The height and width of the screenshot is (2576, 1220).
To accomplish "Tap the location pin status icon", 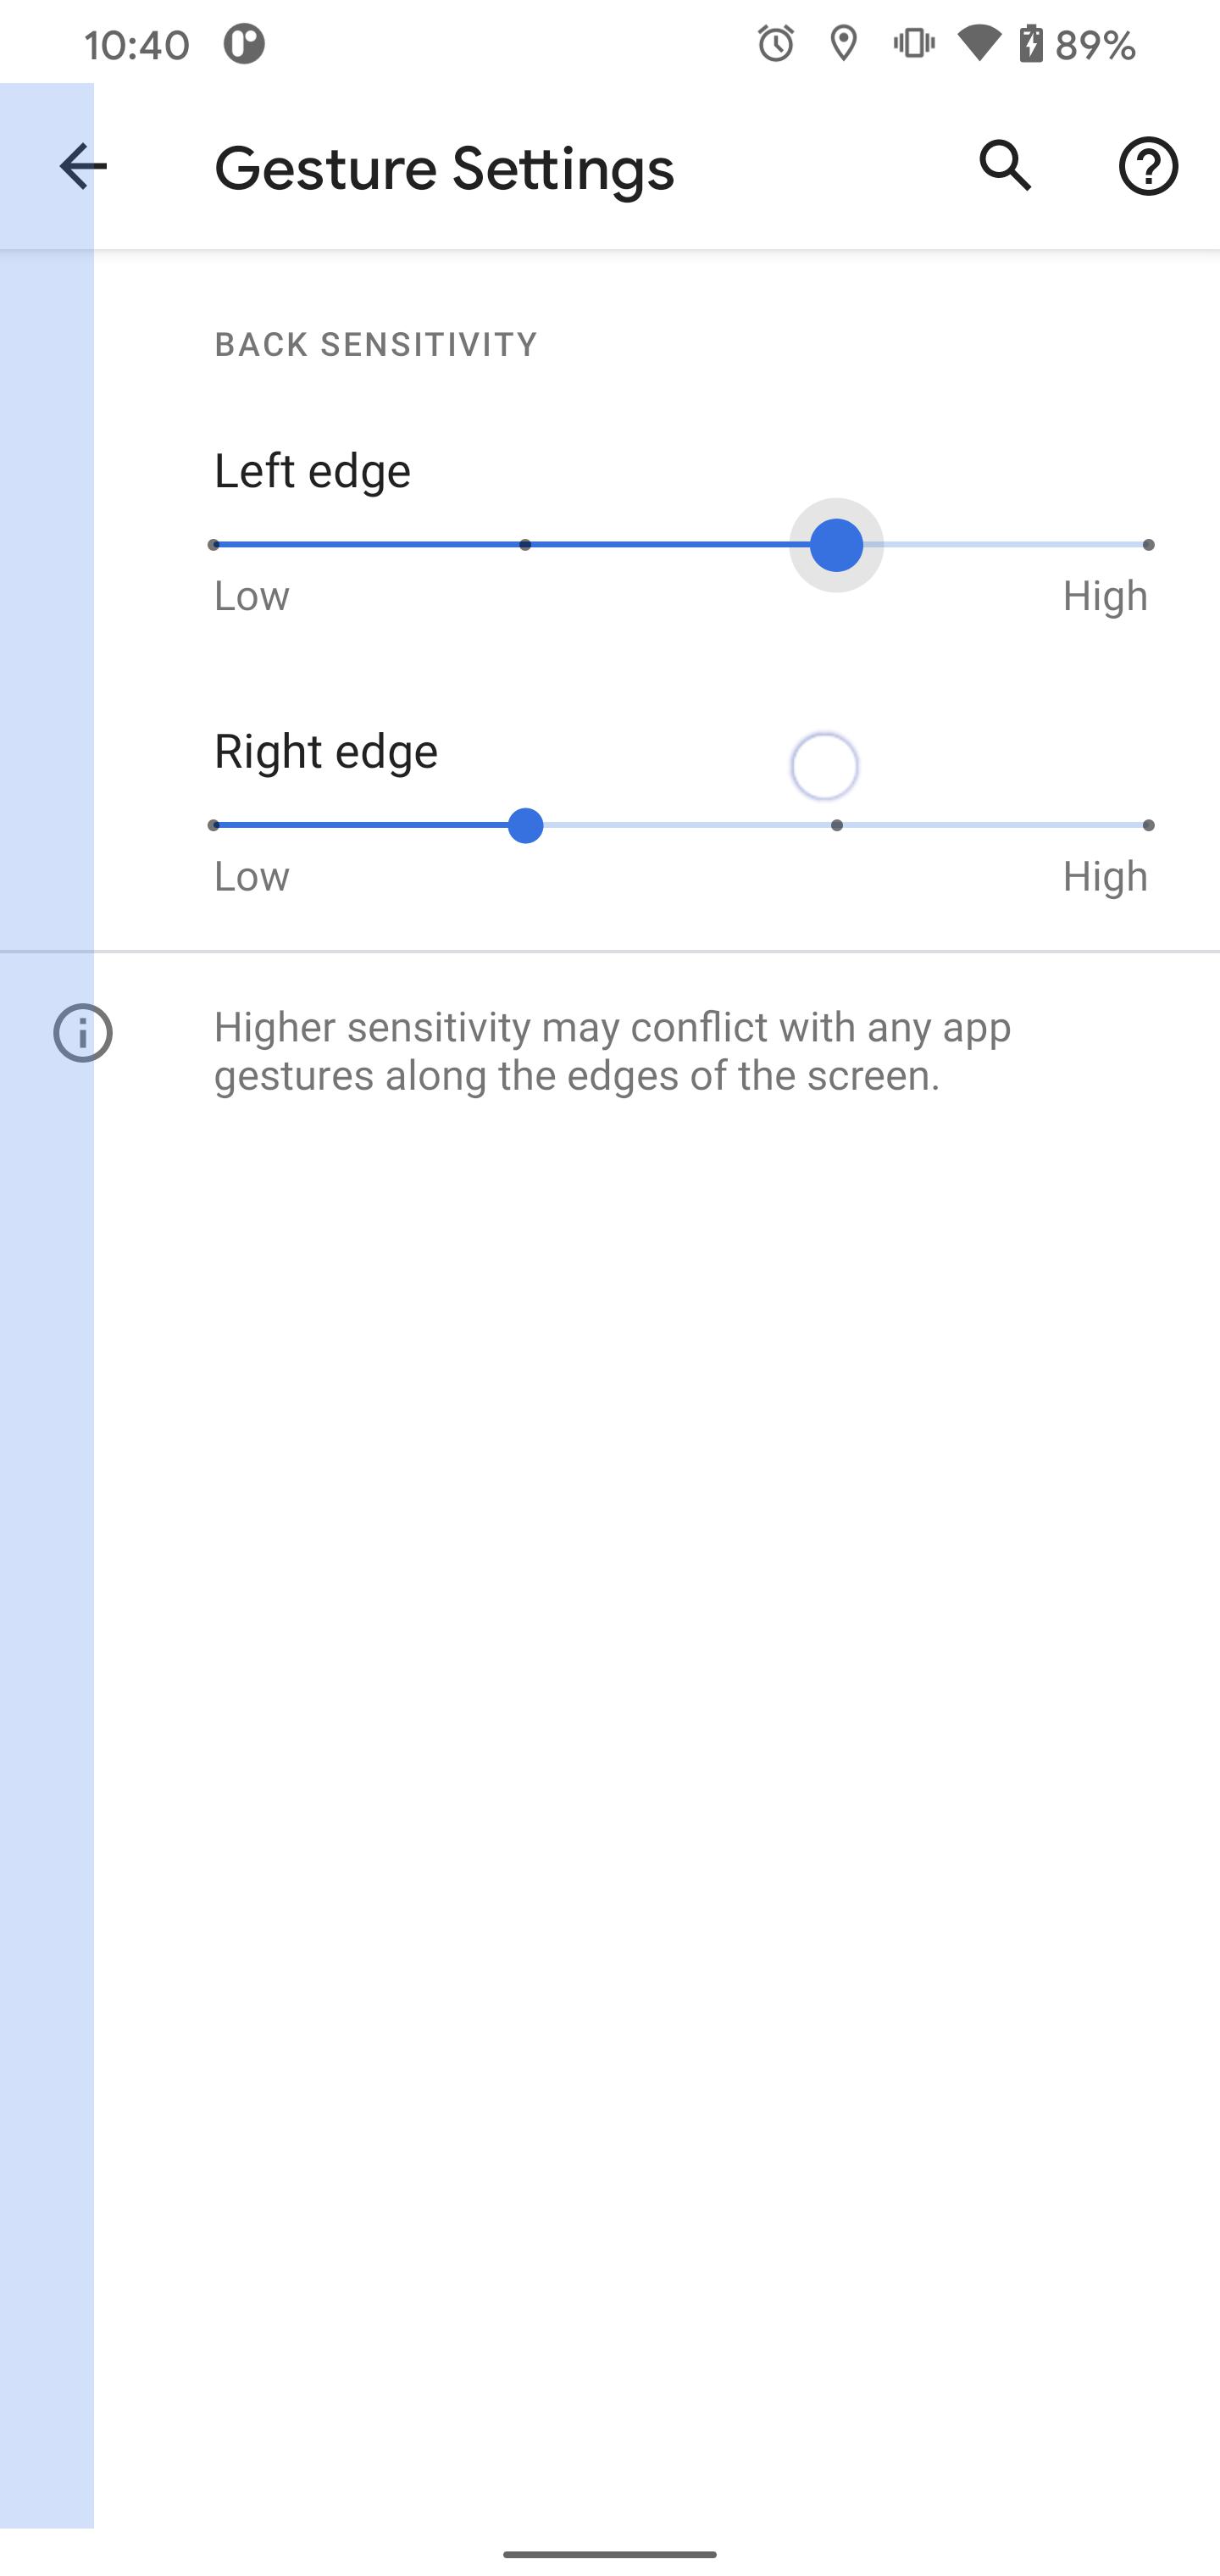I will [x=844, y=44].
